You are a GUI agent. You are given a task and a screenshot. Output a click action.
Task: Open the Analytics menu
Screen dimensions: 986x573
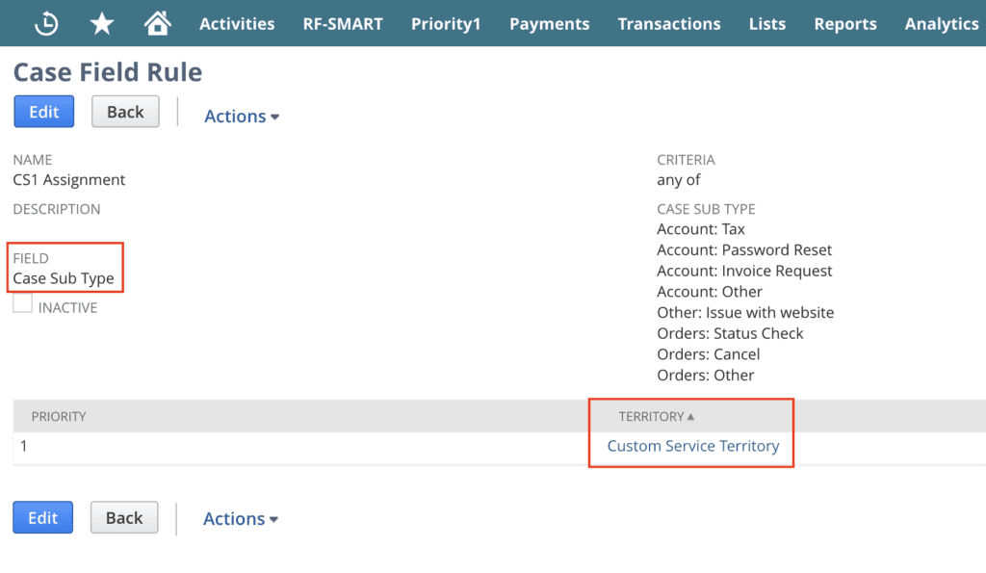click(x=941, y=24)
